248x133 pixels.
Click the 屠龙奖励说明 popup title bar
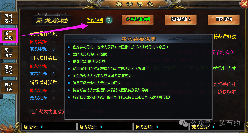click(138, 39)
